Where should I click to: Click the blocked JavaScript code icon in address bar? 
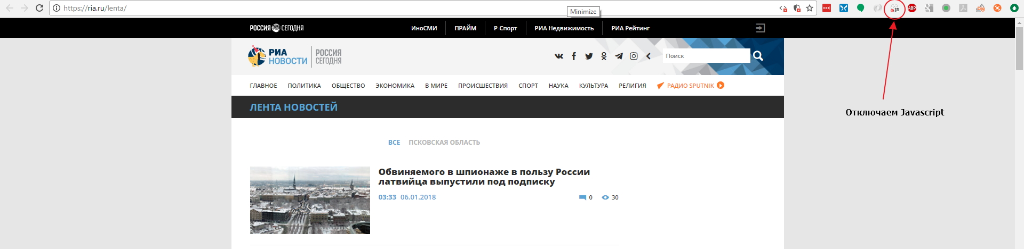(783, 8)
